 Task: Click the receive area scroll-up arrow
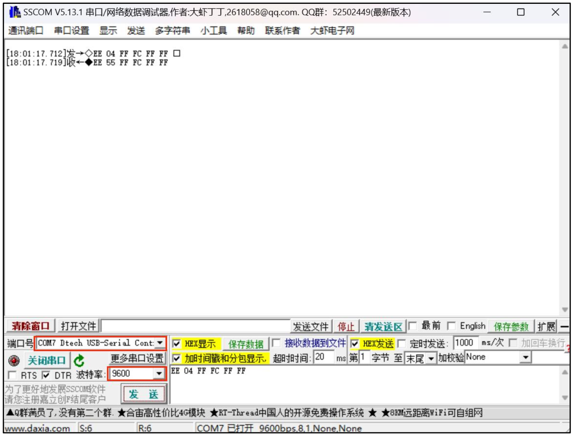tap(565, 46)
